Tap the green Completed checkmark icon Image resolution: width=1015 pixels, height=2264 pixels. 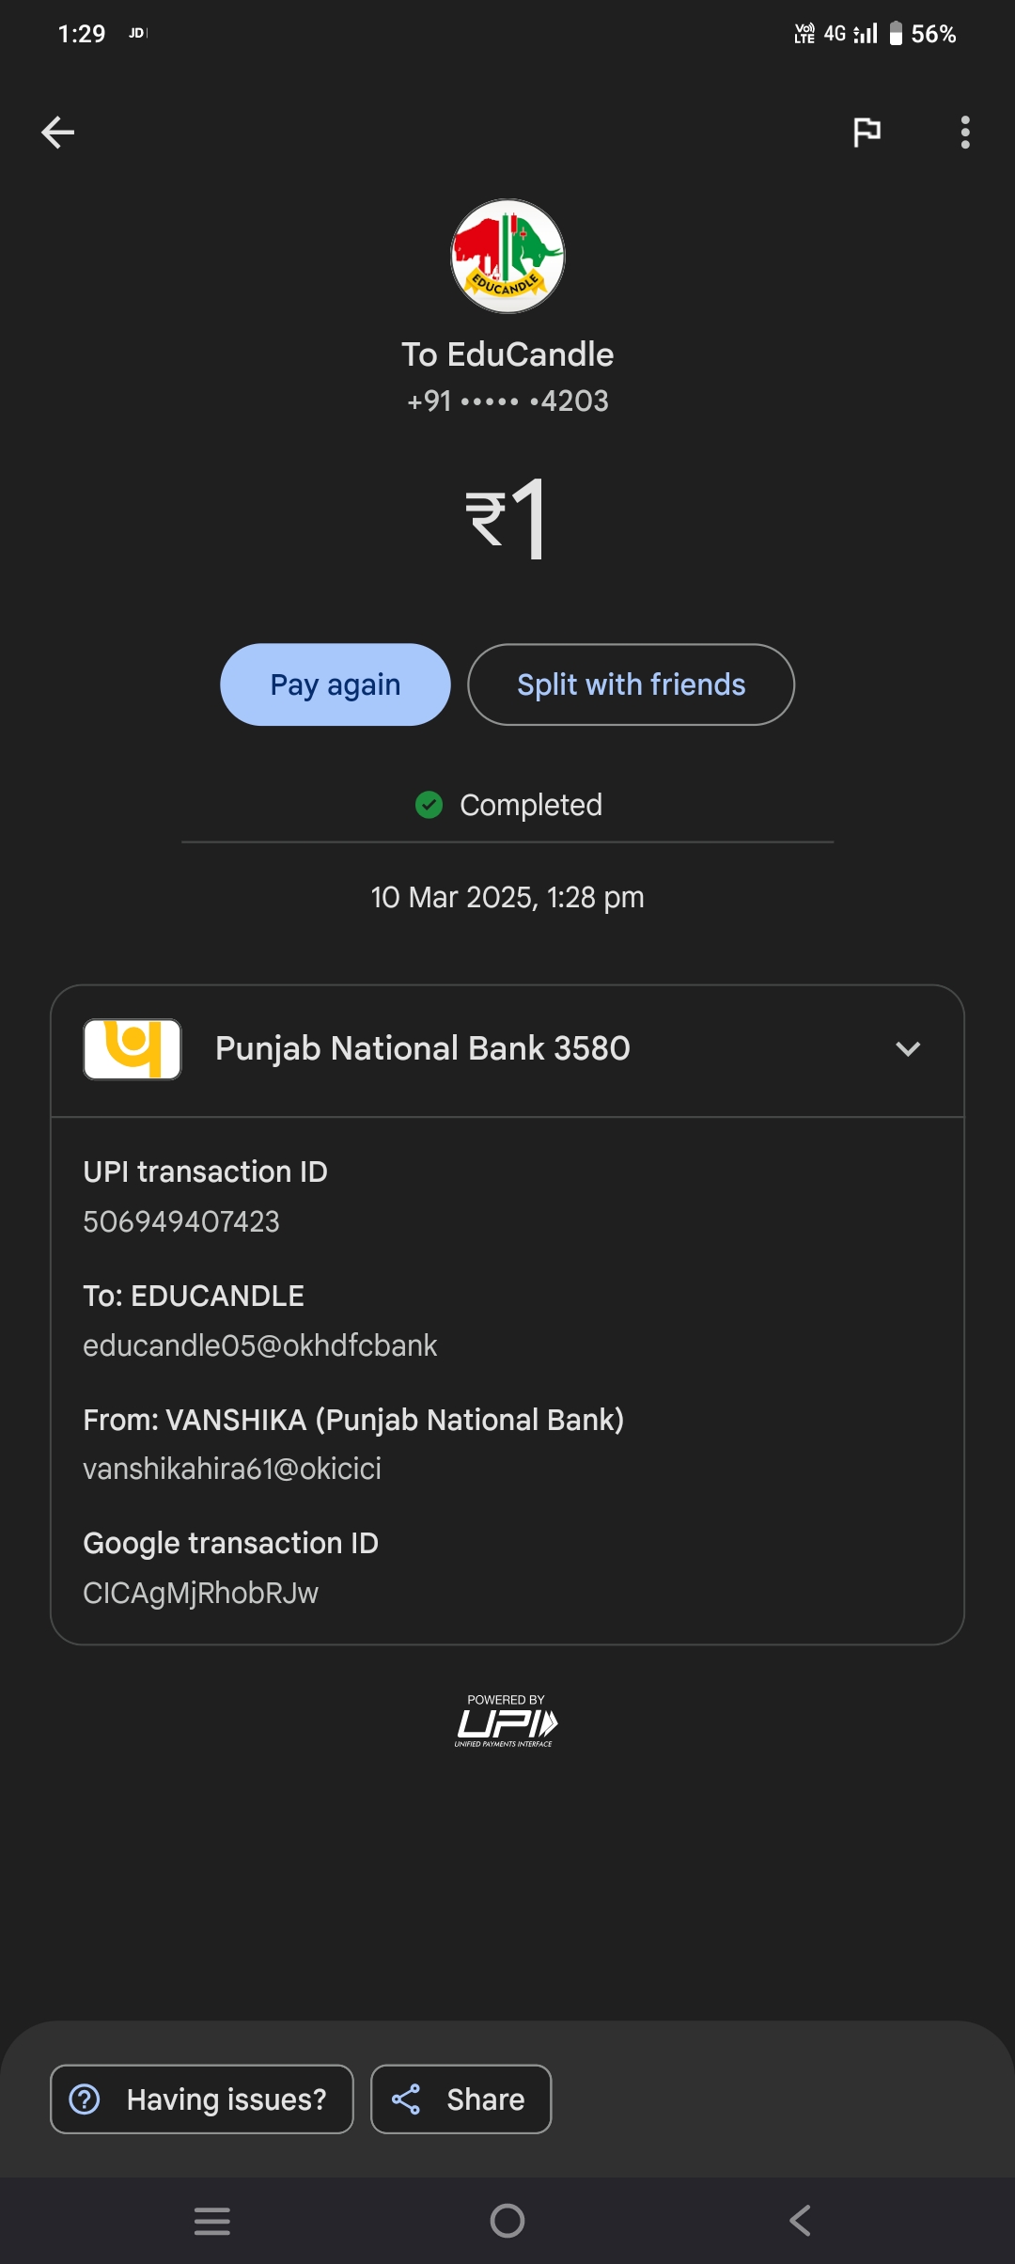pos(429,805)
